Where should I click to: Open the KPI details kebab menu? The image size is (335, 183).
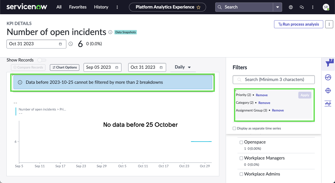329,24
